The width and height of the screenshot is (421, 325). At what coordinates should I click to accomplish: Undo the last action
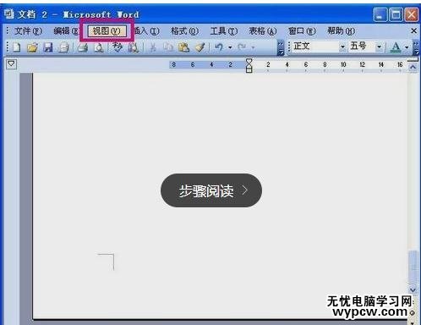pos(219,47)
